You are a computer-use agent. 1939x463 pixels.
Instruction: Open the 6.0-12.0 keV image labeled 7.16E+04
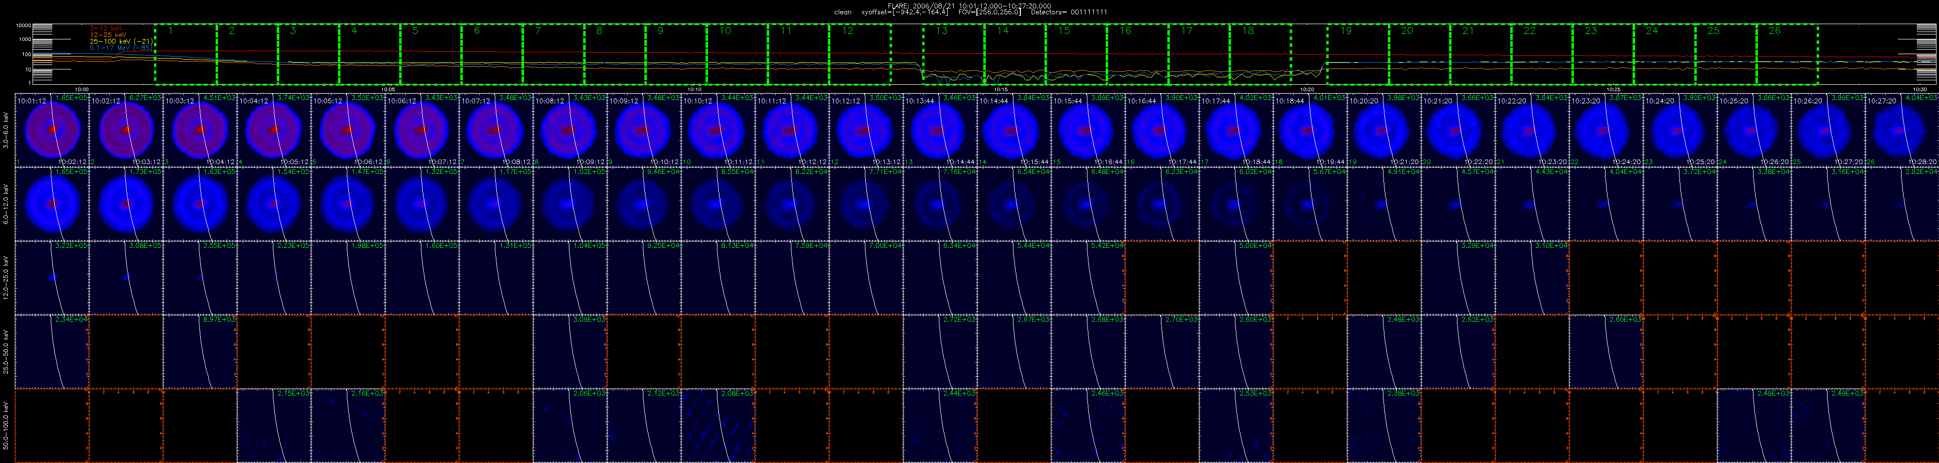point(939,203)
